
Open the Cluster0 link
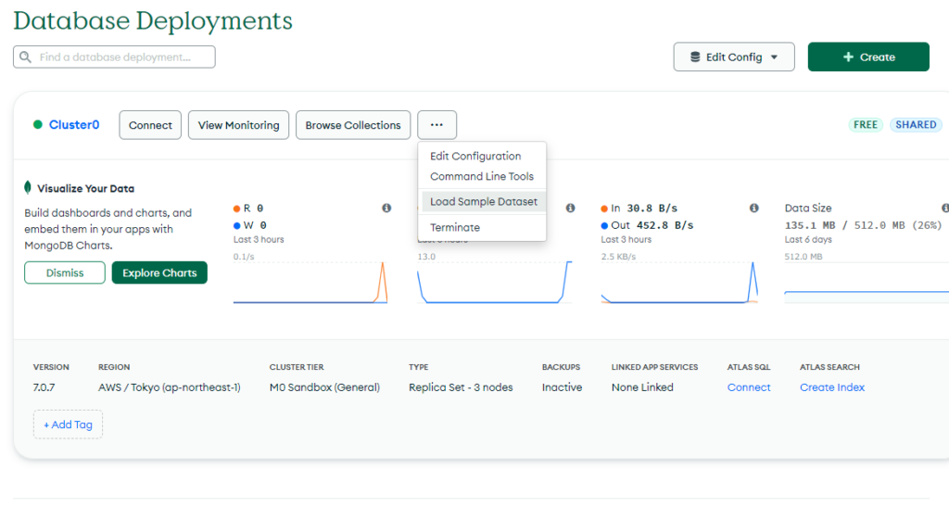coord(74,124)
